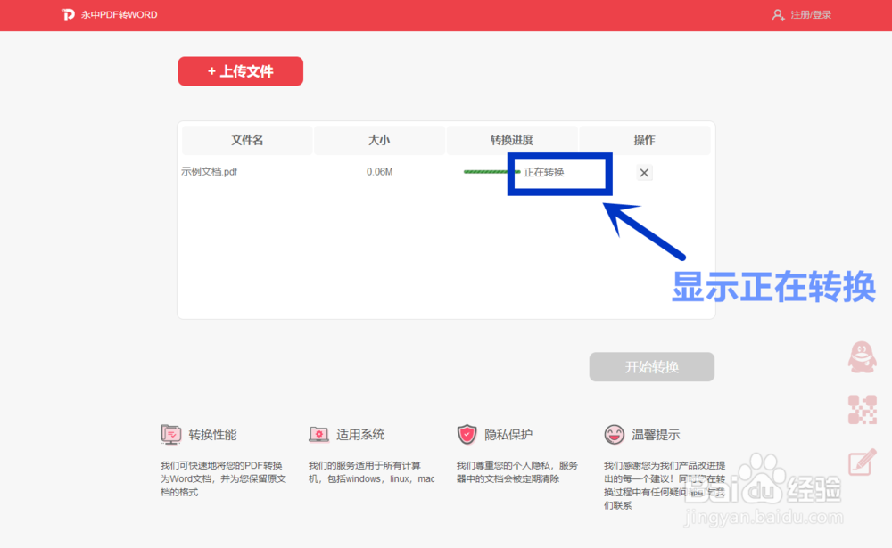Click the 上传文件 upload button
This screenshot has width=892, height=548.
pos(240,71)
